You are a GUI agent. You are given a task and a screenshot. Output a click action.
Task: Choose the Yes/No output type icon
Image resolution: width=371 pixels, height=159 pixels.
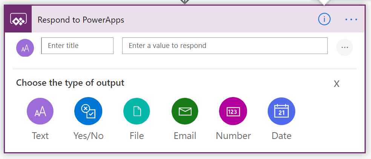88,111
